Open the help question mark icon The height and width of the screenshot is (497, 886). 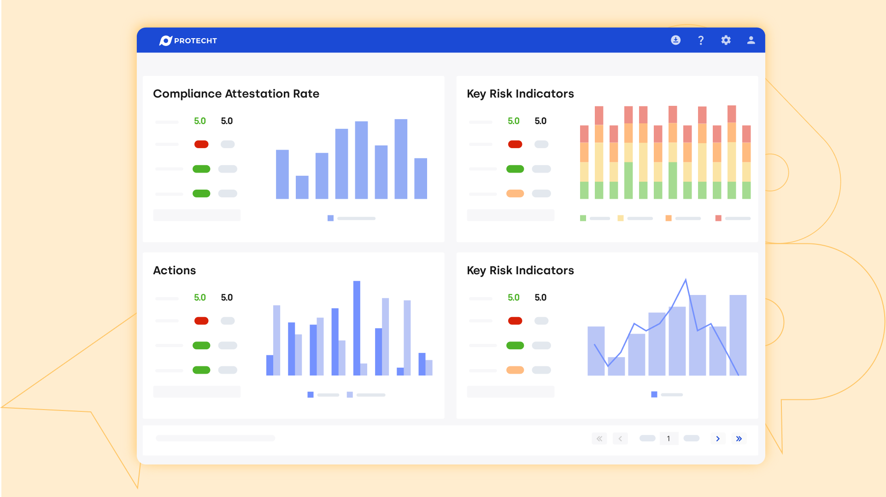tap(701, 40)
